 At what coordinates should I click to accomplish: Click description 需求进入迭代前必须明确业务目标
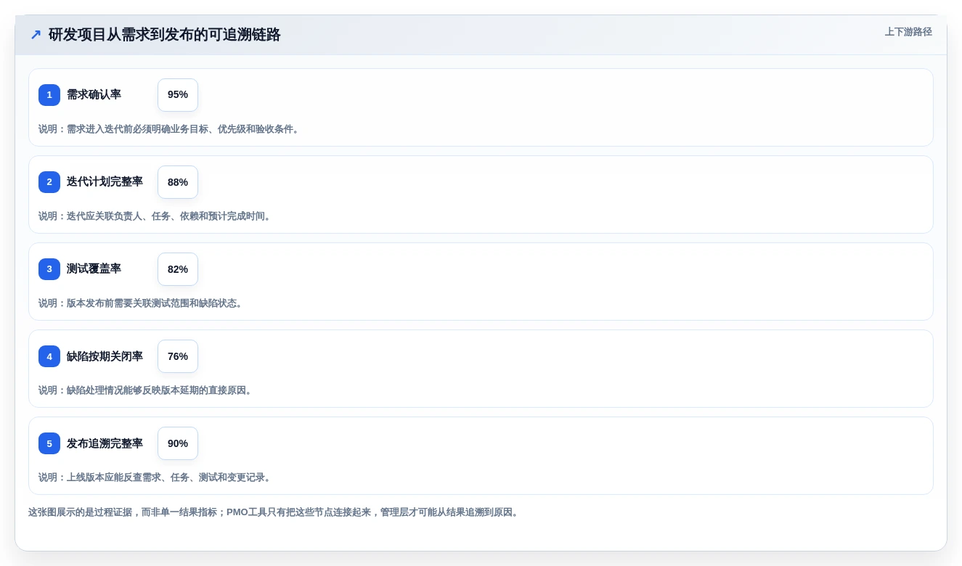[x=169, y=129]
